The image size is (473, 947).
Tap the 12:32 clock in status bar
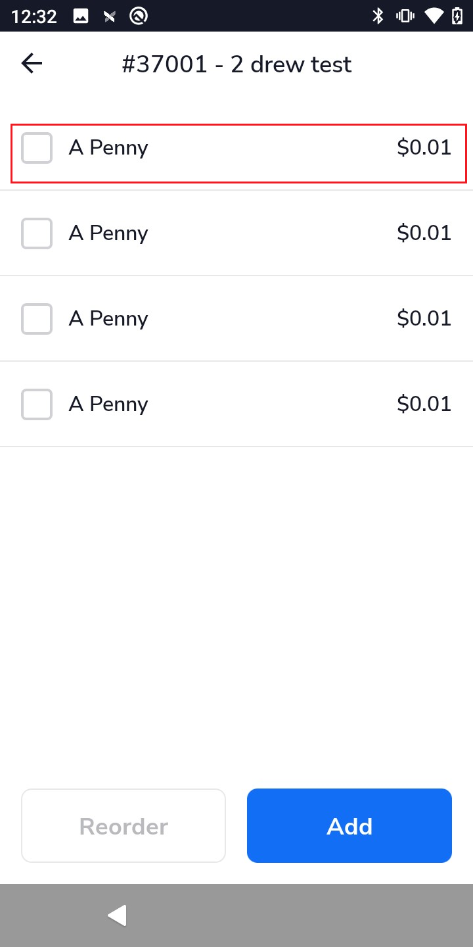coord(34,16)
